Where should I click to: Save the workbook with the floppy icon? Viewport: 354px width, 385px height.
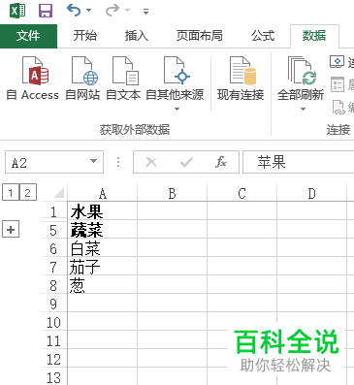(46, 11)
